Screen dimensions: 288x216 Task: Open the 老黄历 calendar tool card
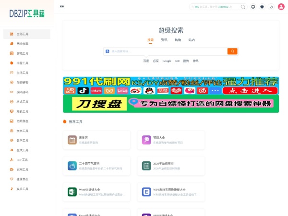[x=96, y=140]
